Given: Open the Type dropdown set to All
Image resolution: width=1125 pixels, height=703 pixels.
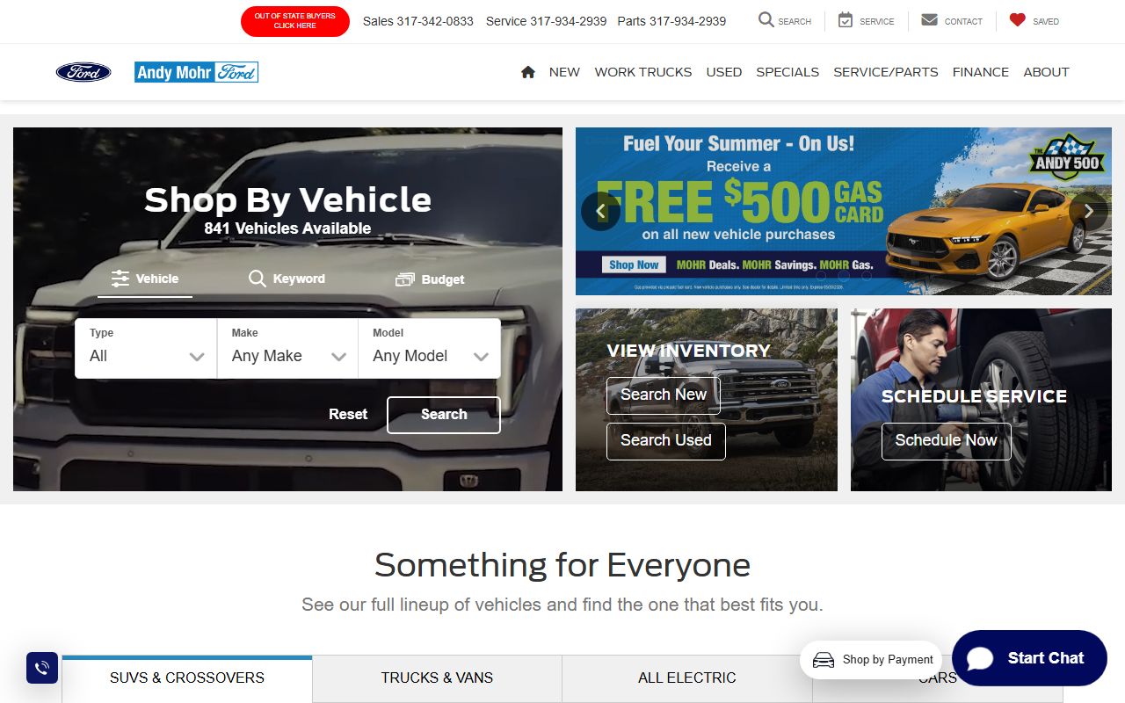Looking at the screenshot, I should 146,349.
